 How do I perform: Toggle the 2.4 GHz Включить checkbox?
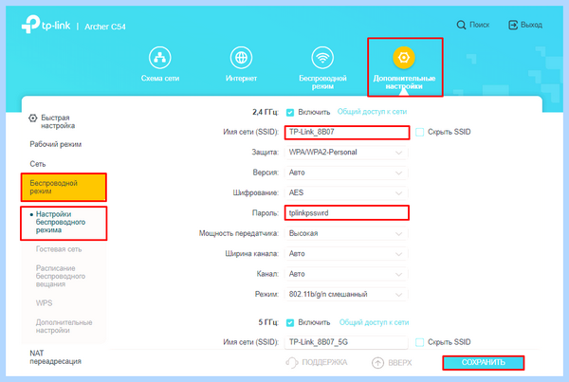[x=290, y=113]
